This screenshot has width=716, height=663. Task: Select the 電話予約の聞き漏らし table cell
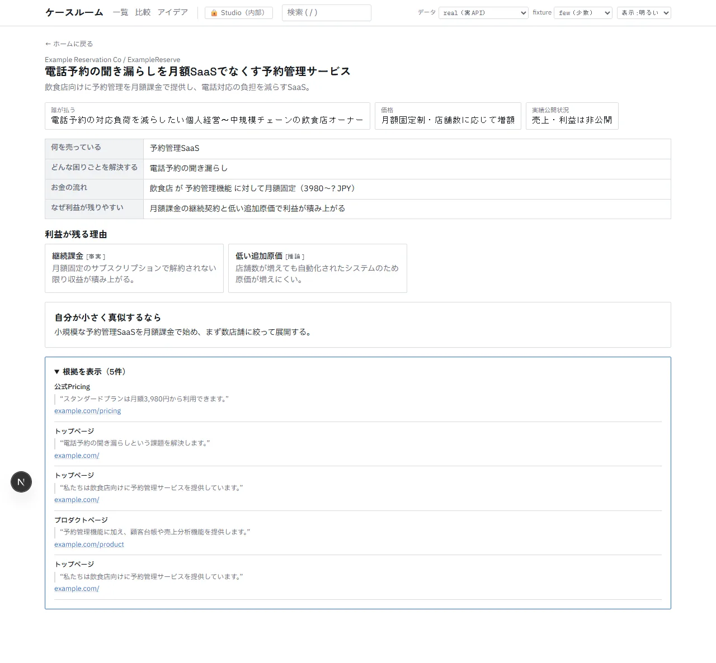(407, 169)
